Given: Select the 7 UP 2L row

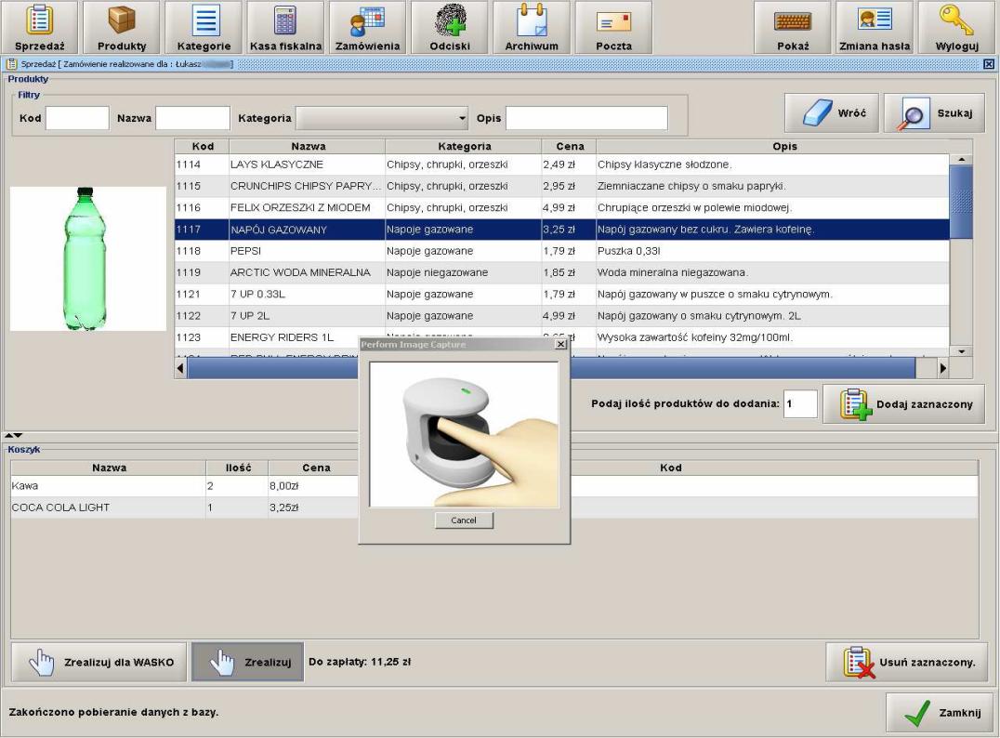Looking at the screenshot, I should 562,316.
